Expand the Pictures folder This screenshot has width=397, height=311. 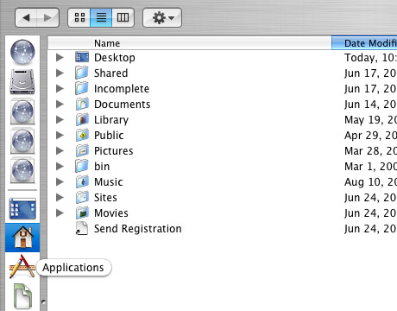(x=60, y=150)
